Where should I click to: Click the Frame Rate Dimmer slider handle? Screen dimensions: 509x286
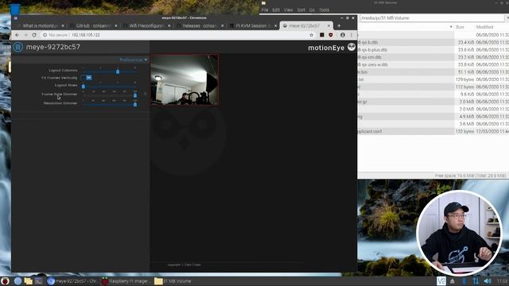(135, 95)
